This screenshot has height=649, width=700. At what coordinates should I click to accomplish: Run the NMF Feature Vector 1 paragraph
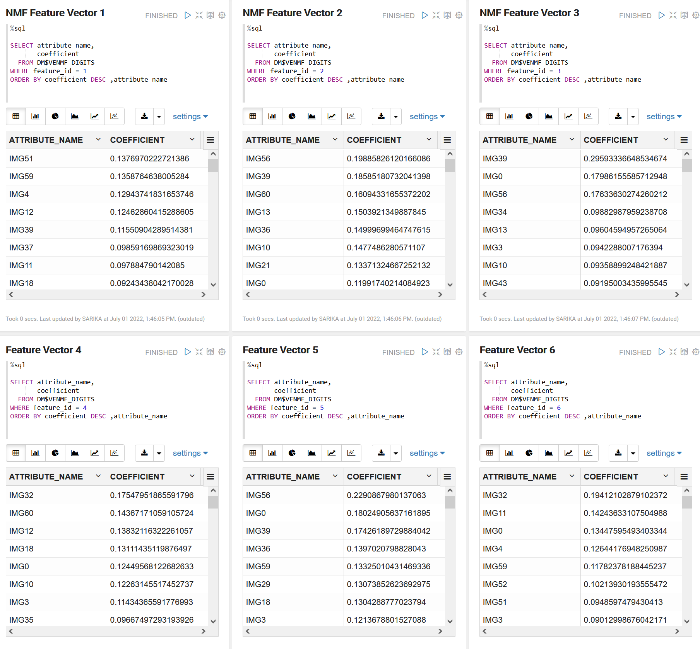(188, 15)
